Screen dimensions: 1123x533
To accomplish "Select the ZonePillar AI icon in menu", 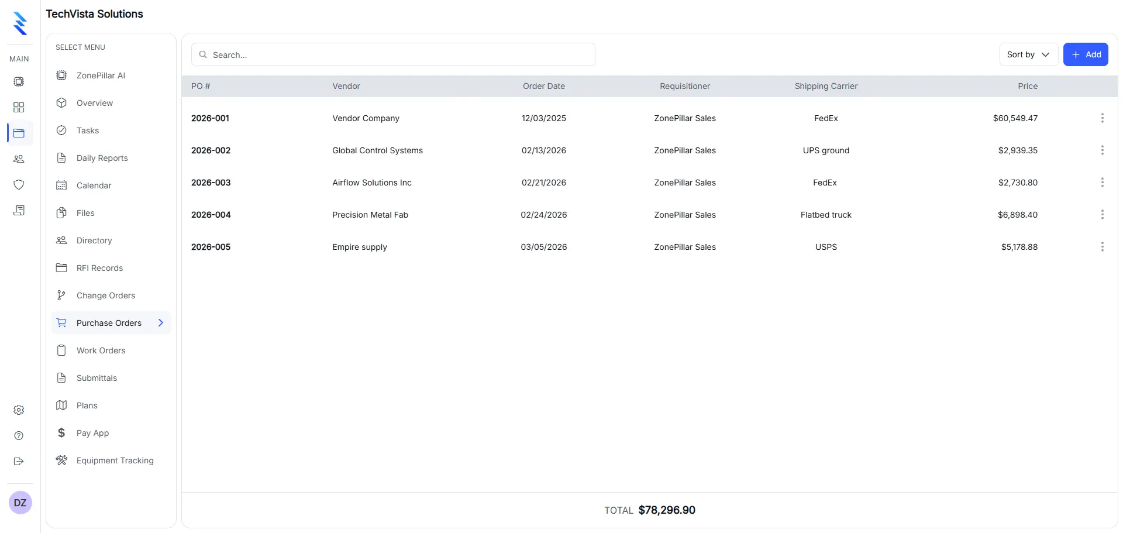I will point(61,75).
